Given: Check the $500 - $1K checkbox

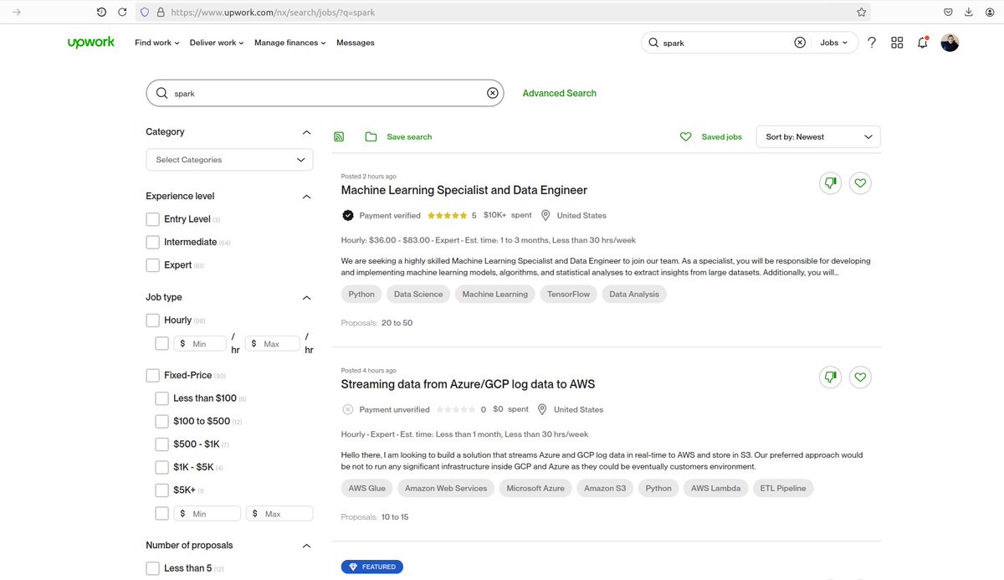Looking at the screenshot, I should 162,444.
